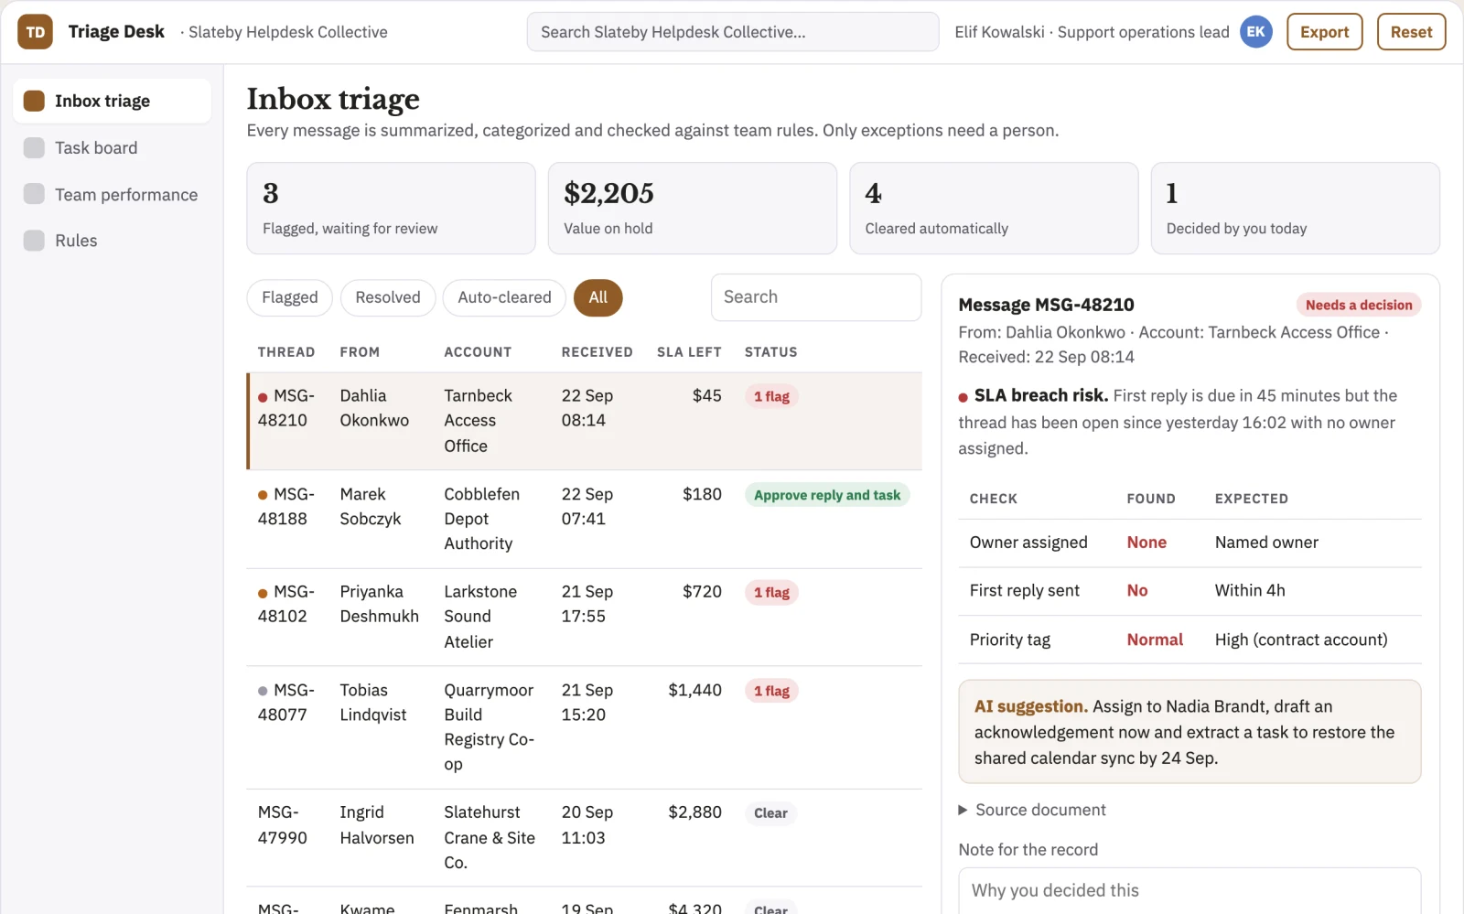This screenshot has height=914, width=1464.
Task: Click the inbox table Search field
Action: (x=816, y=297)
